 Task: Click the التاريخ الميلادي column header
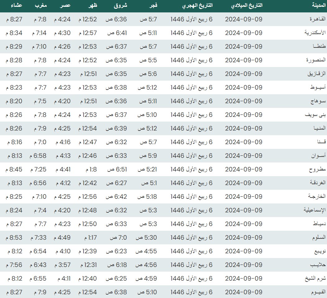click(247, 6)
